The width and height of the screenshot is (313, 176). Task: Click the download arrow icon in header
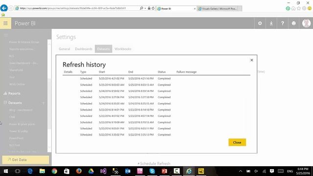[x=271, y=23]
